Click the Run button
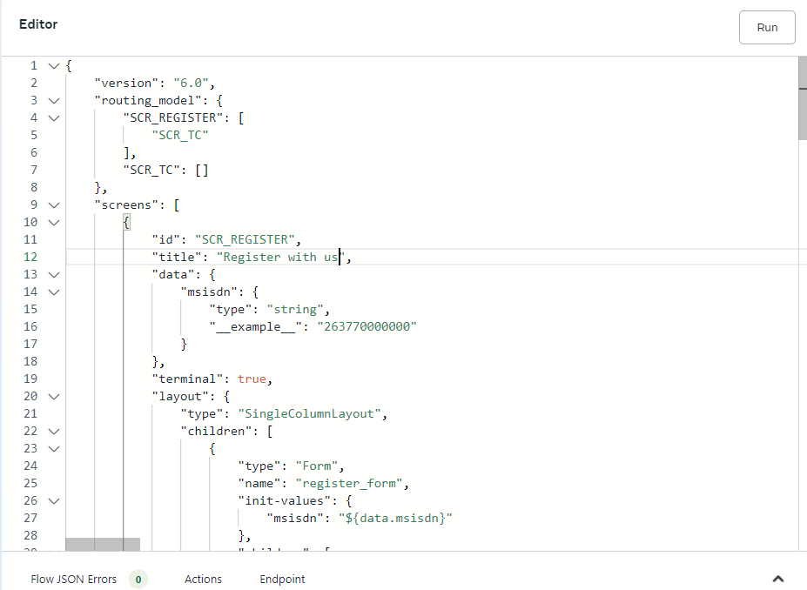 [x=767, y=27]
